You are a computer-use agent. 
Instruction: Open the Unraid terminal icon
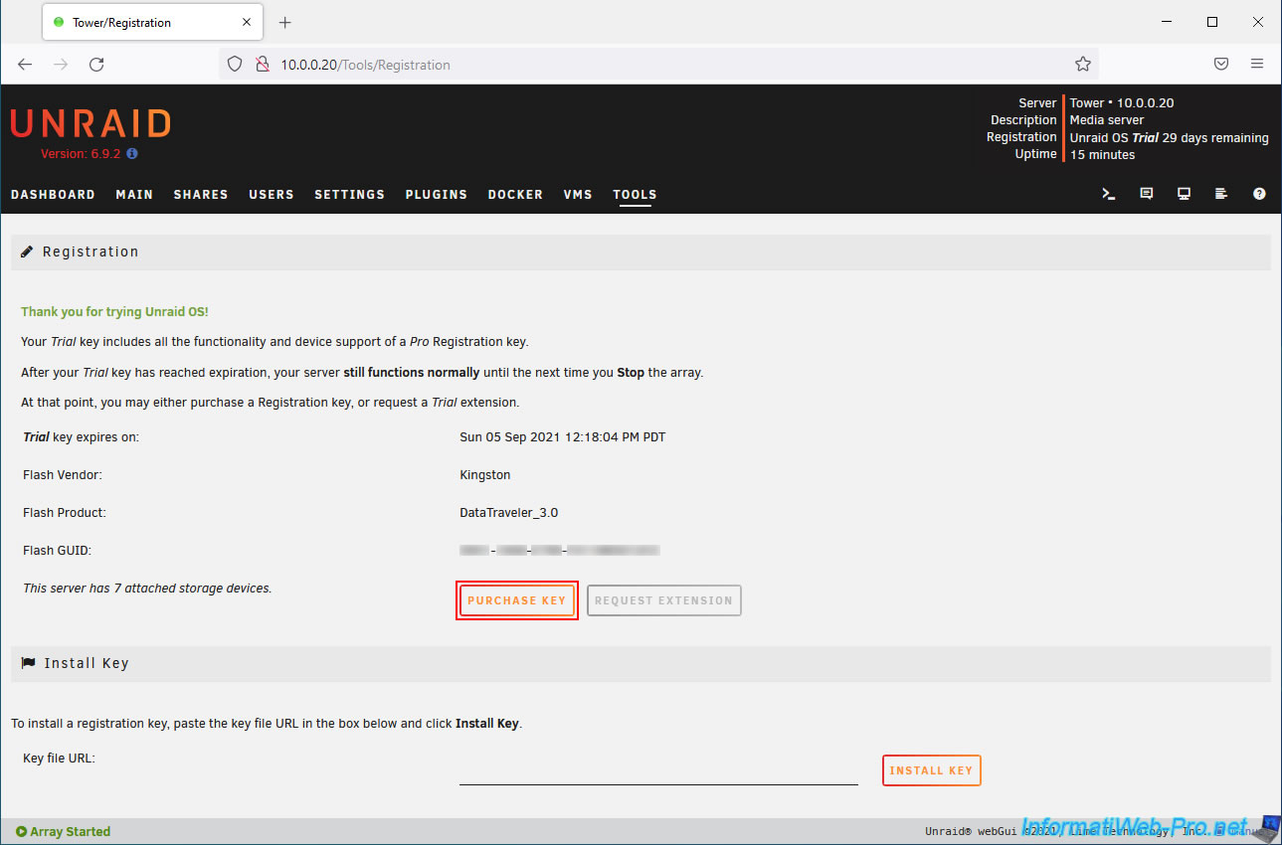tap(1108, 194)
